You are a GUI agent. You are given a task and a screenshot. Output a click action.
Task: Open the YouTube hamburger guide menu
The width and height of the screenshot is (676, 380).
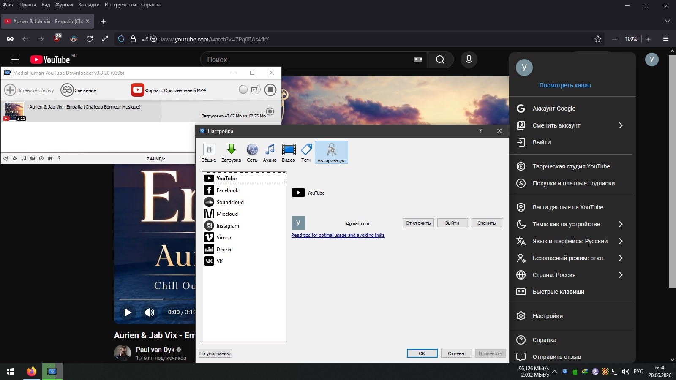(x=15, y=60)
